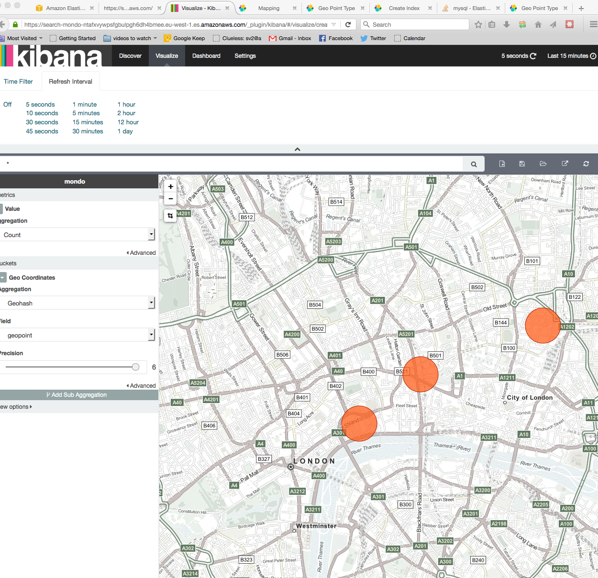Viewport: 598px width, 578px height.
Task: Switch to the Dashboard tab
Action: pos(206,56)
